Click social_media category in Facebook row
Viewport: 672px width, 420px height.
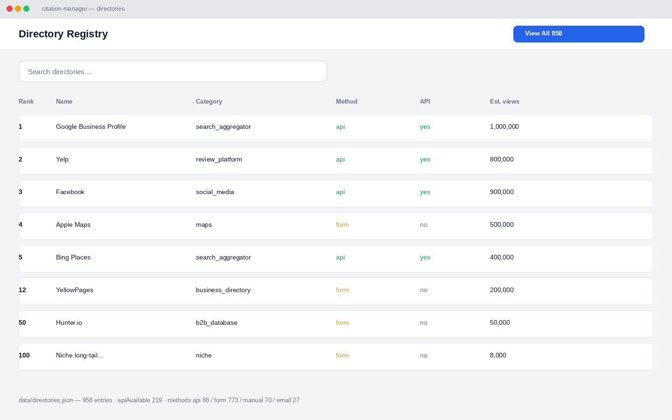(215, 192)
